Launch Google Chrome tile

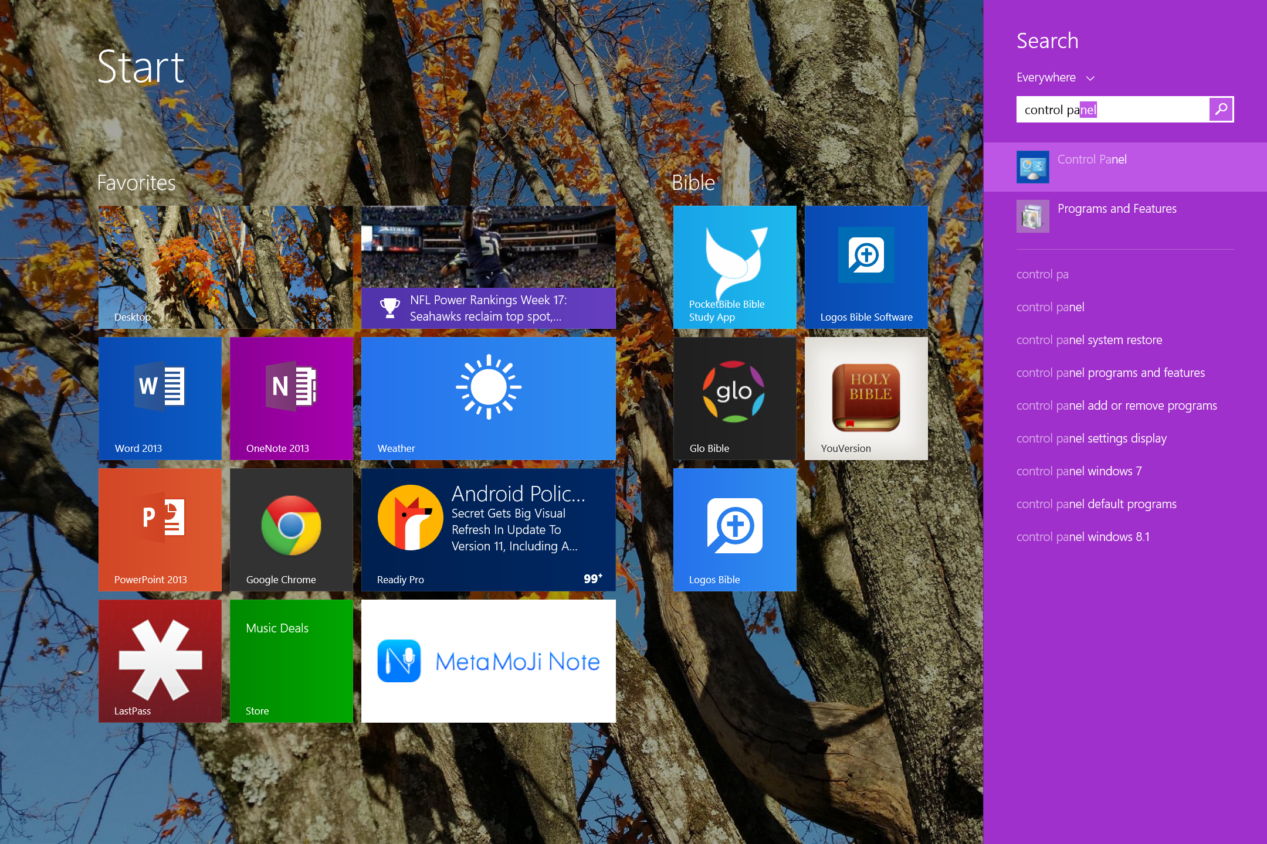[x=292, y=530]
